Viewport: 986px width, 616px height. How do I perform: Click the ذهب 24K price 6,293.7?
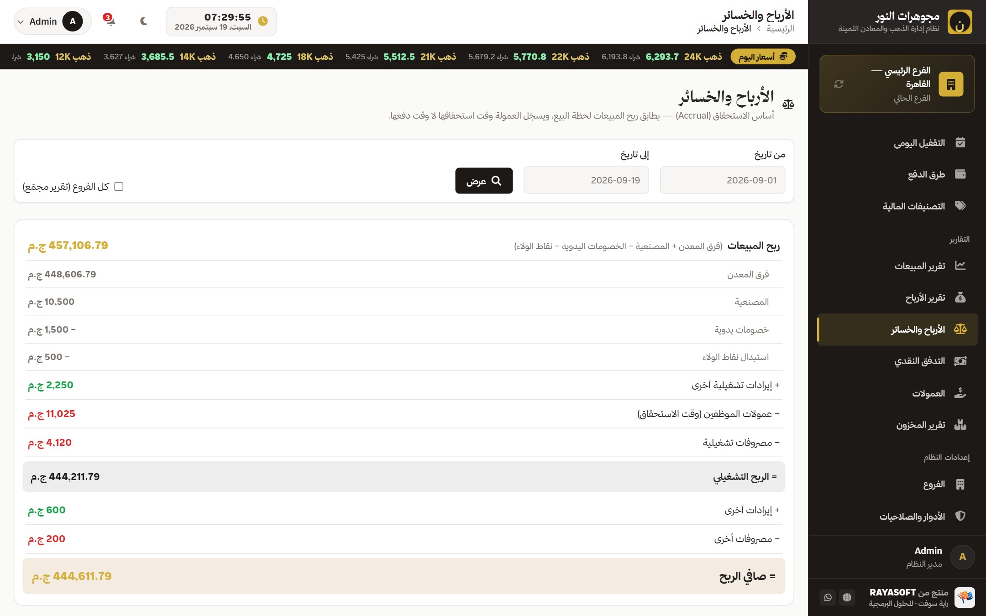click(662, 57)
